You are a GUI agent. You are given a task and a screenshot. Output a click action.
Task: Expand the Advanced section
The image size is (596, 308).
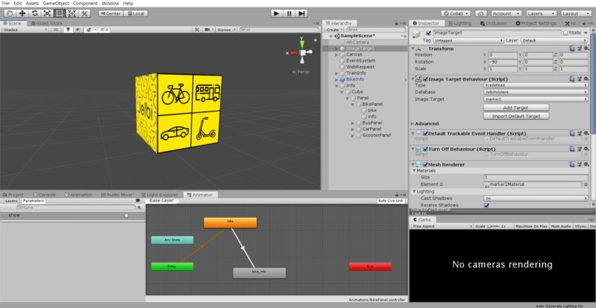[x=413, y=124]
